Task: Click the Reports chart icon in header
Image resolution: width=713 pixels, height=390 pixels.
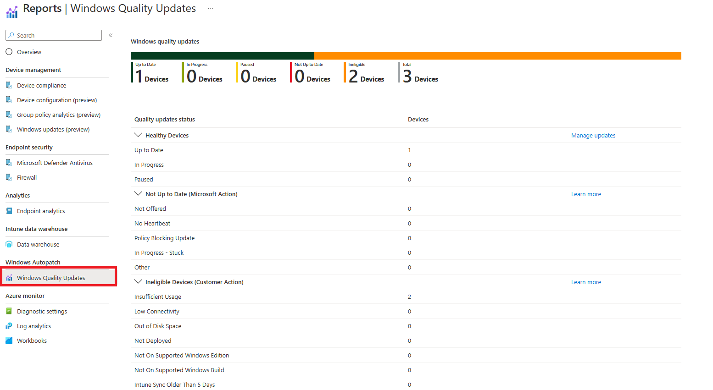Action: point(12,11)
